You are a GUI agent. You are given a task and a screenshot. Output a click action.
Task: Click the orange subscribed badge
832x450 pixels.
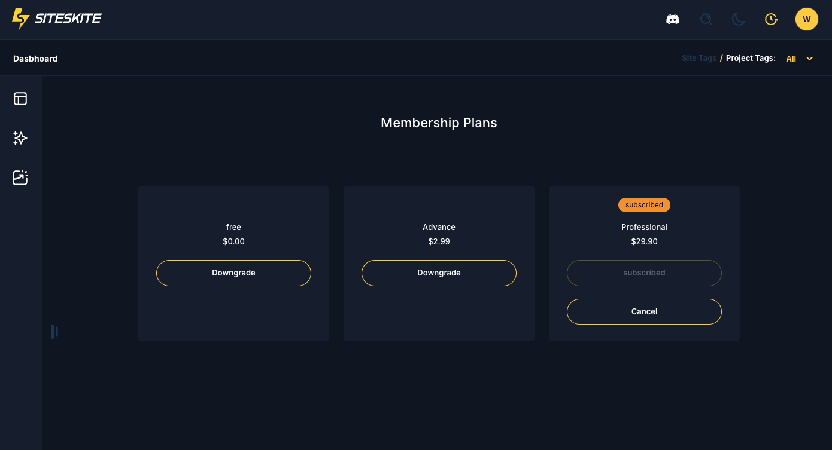(644, 205)
